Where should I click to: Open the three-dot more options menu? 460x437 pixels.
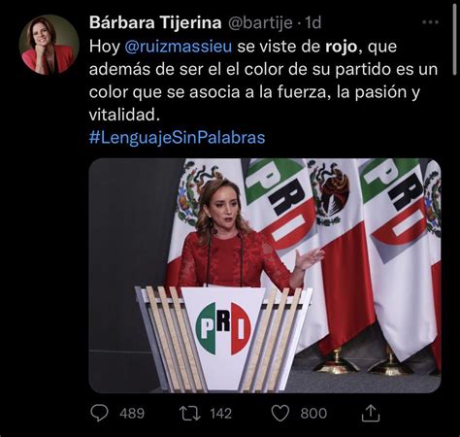pyautogui.click(x=430, y=22)
